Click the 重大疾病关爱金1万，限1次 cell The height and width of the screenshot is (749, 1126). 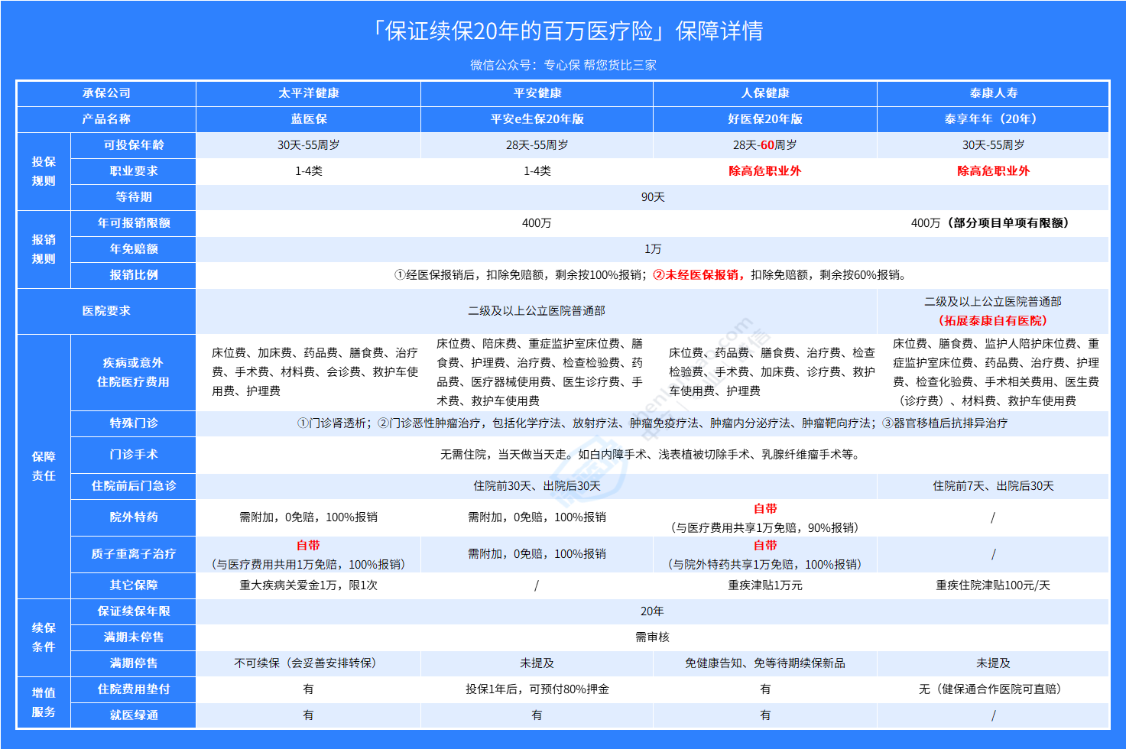tap(309, 585)
